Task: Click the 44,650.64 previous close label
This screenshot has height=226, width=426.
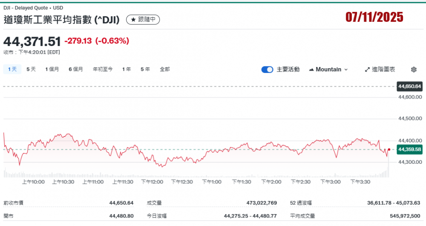Action: 409,87
